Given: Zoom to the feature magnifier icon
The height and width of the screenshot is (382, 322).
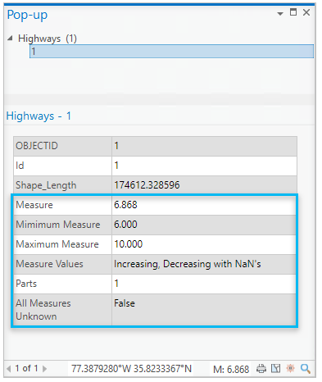Looking at the screenshot, I should pyautogui.click(x=306, y=369).
